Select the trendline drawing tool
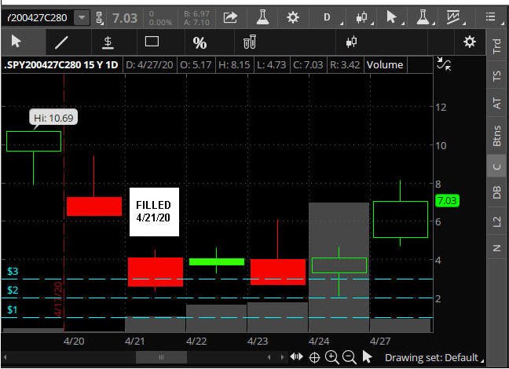The height and width of the screenshot is (369, 509). coord(61,42)
